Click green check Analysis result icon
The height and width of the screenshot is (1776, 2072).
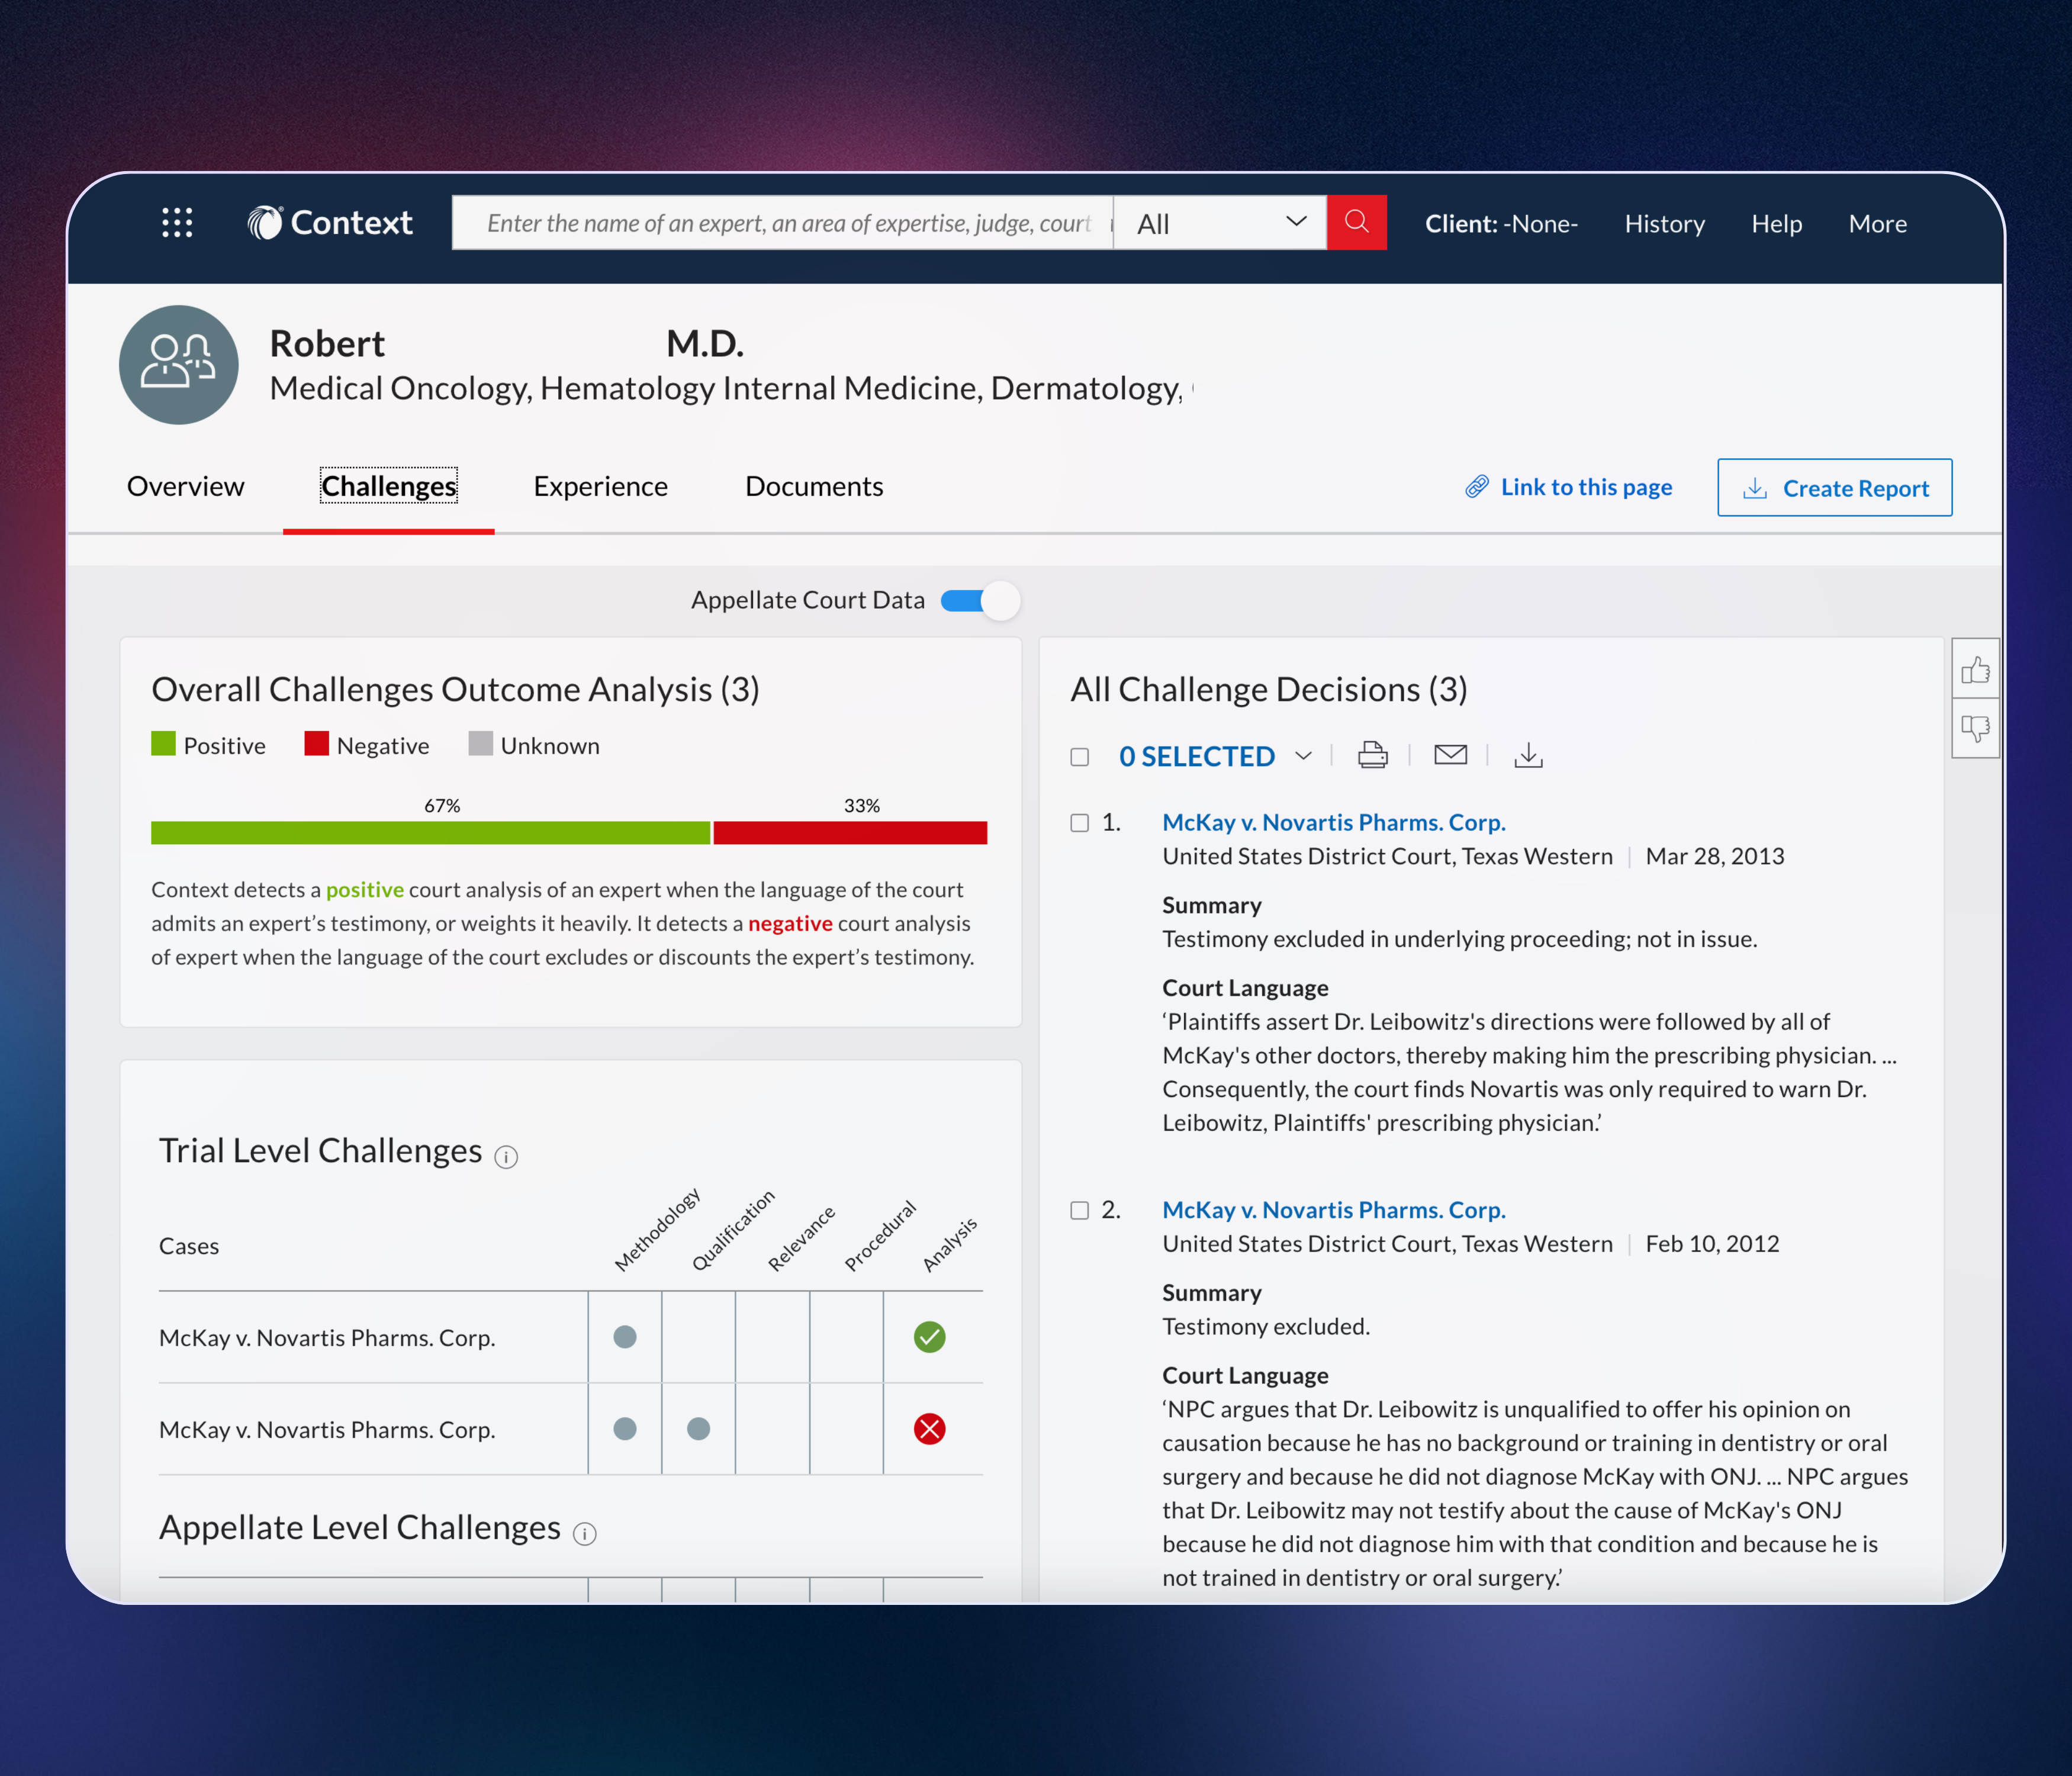click(929, 1337)
